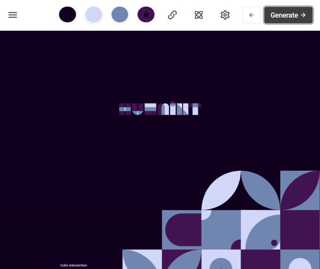The width and height of the screenshot is (320, 269).
Task: Click the small purple dot on the pattern
Action: (274, 243)
